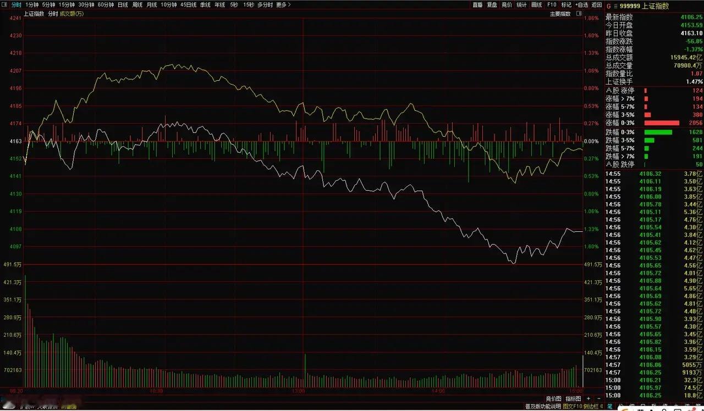704x411 pixels.
Task: Open the 周线 weekly chart
Action: coord(137,4)
